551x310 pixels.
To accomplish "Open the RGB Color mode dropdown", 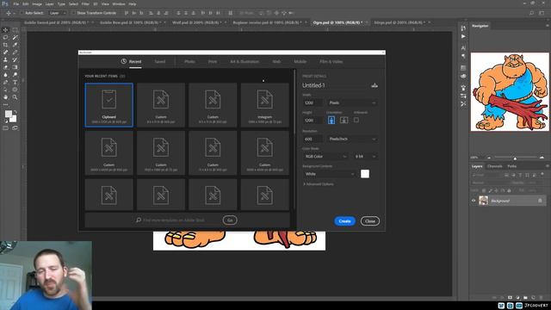I will 325,157.
